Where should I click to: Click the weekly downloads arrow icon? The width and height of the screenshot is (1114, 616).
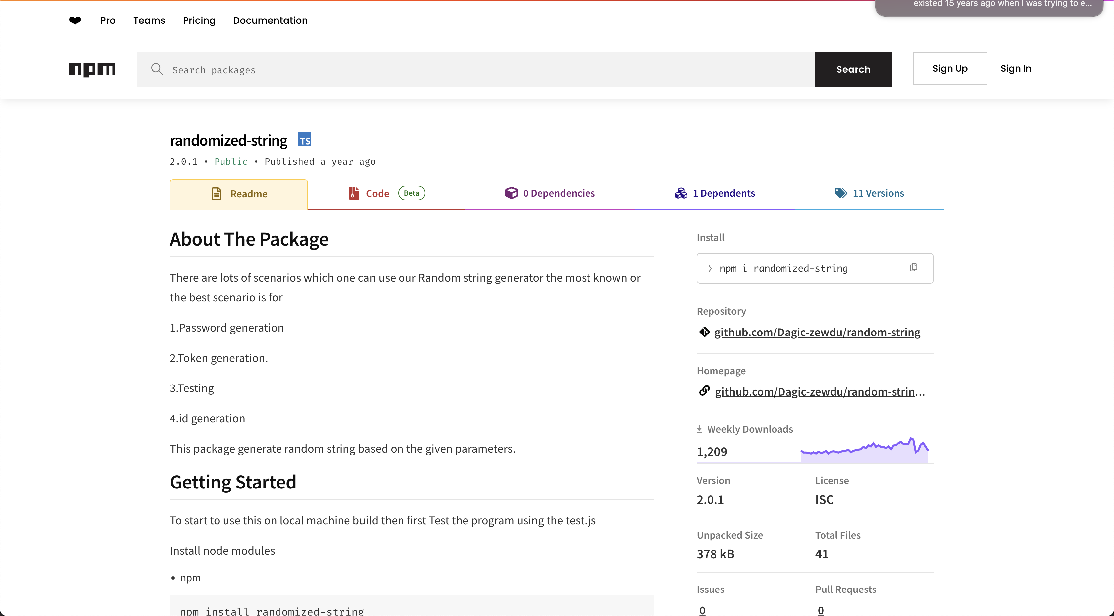699,429
